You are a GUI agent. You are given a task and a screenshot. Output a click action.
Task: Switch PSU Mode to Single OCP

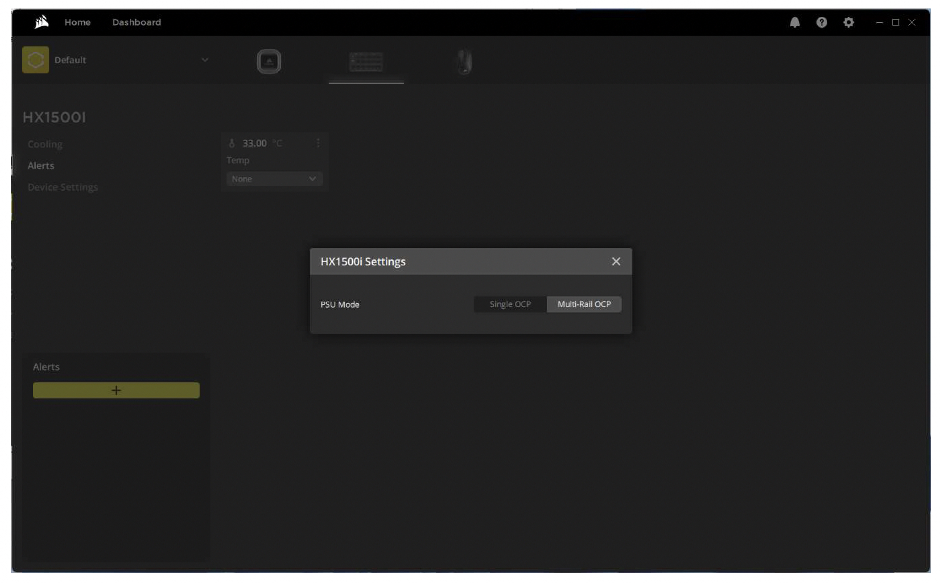point(510,304)
